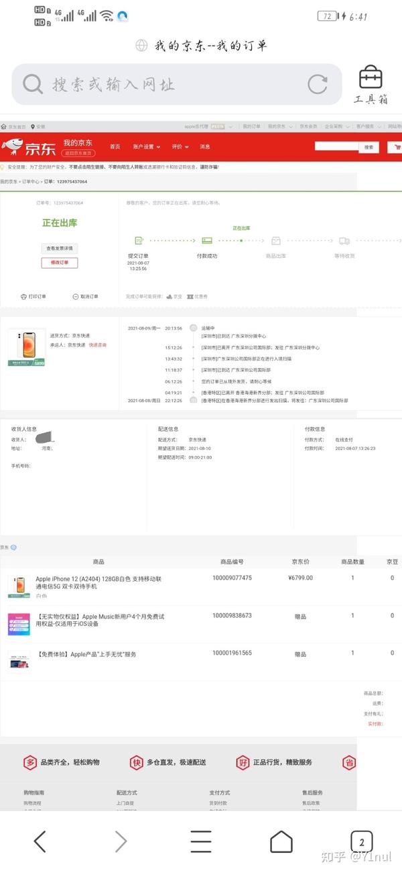This screenshot has height=873, width=402.
Task: Go forward with the browser forward arrow
Action: coord(121,841)
